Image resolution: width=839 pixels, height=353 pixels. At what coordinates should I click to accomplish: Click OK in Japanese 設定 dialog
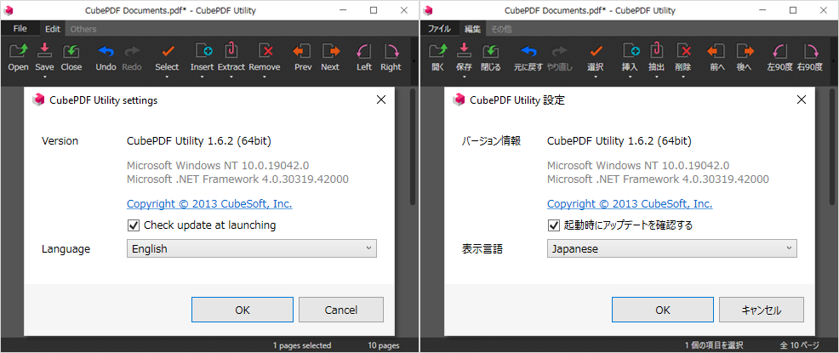point(662,310)
